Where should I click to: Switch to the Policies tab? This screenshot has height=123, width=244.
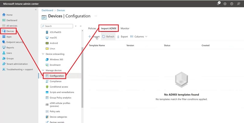[92, 28]
